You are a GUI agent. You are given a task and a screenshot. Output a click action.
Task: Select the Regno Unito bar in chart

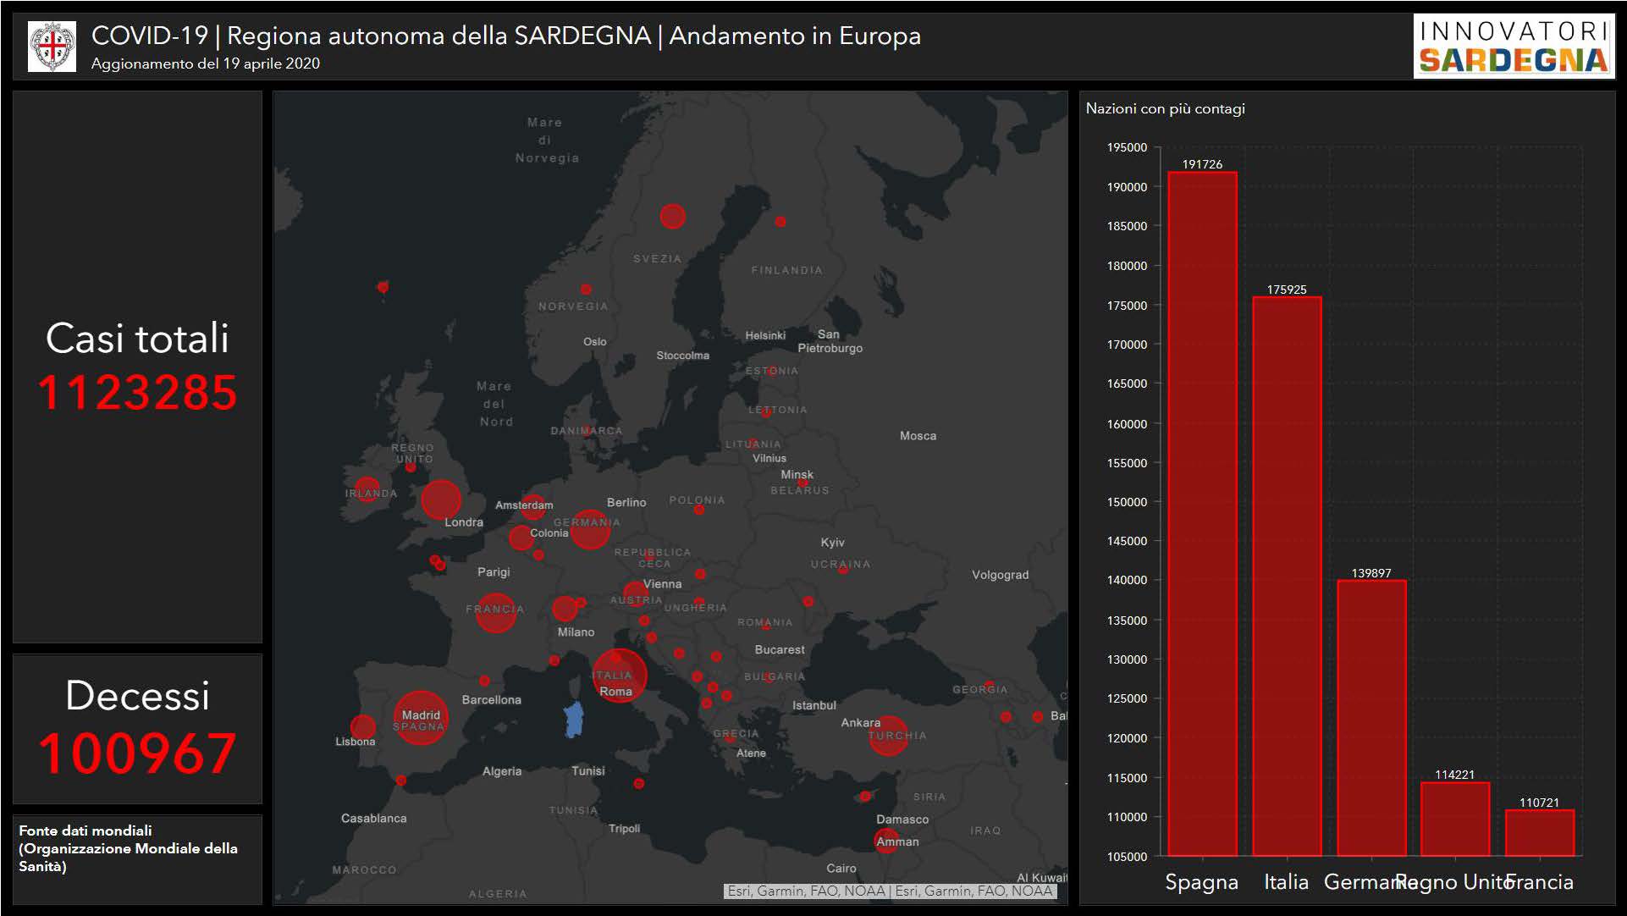tap(1455, 819)
